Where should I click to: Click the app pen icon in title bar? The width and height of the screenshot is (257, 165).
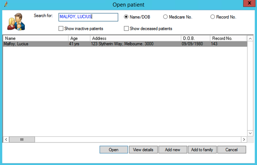6,4
